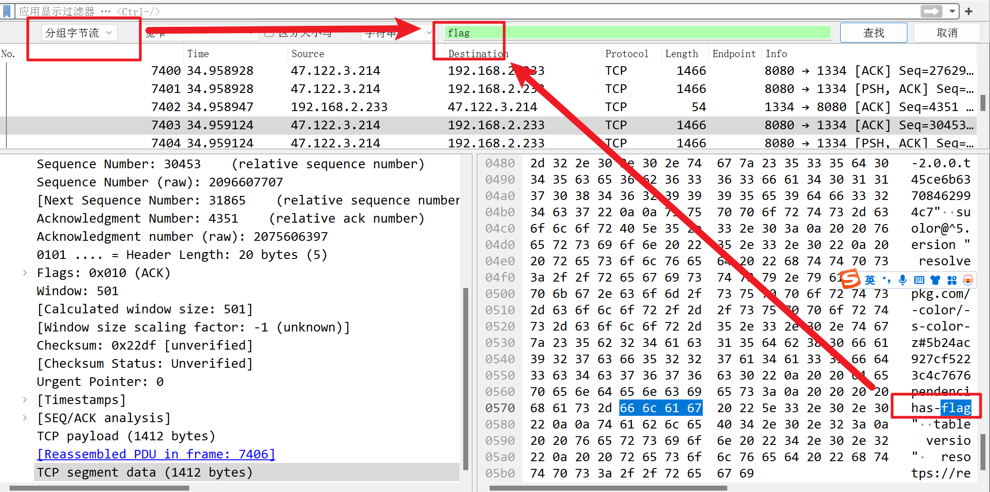Viewport: 990px width, 492px height.
Task: Expand the Flags: 0x010 (ACK) tree node
Action: pyautogui.click(x=25, y=273)
